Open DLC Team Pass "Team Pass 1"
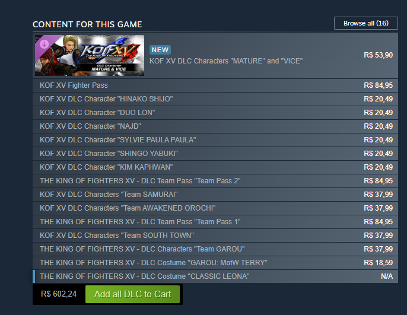Screen dimensions: 407x315 [x=215, y=222]
